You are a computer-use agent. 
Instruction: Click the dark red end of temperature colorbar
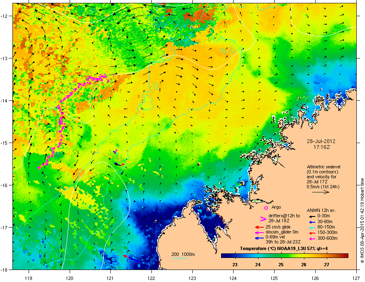click(x=346, y=256)
